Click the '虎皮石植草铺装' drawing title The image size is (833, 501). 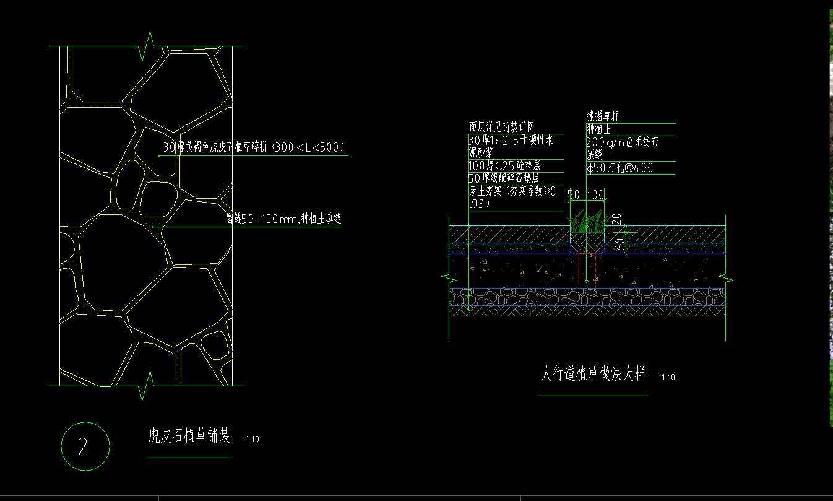189,436
